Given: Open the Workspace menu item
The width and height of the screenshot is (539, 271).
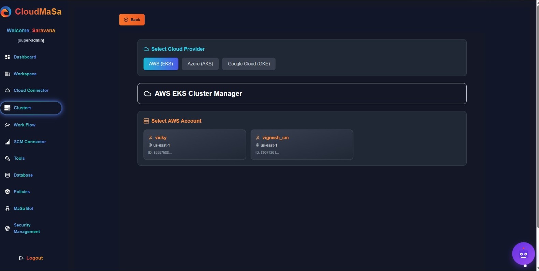Looking at the screenshot, I should coord(25,74).
